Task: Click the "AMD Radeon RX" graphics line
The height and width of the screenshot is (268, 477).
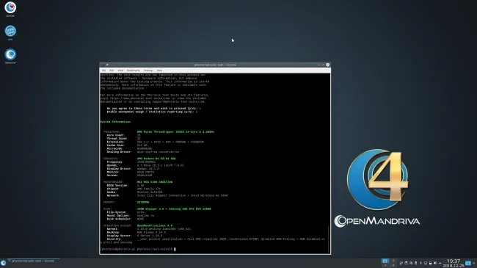Action: coord(156,159)
